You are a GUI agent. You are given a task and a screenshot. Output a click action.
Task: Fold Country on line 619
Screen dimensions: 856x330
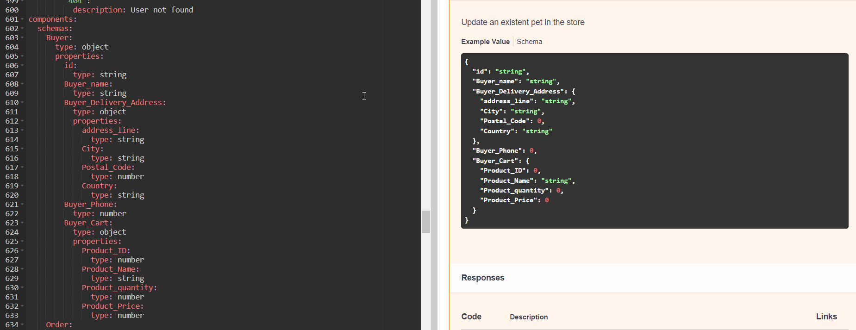pyautogui.click(x=22, y=186)
